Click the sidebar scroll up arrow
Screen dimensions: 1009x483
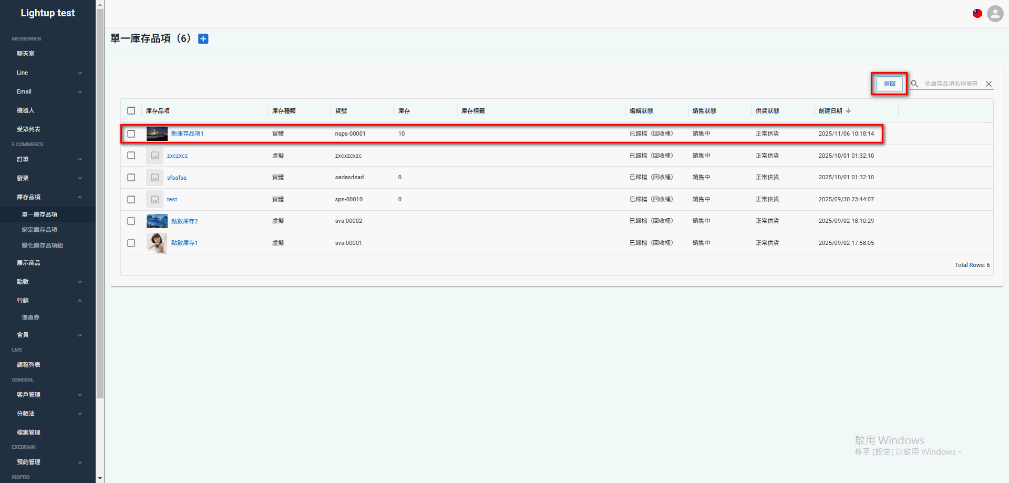click(100, 4)
